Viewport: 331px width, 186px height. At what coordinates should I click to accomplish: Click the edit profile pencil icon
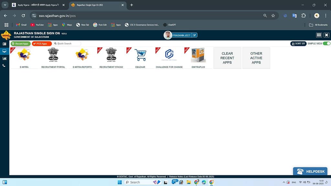(195, 35)
